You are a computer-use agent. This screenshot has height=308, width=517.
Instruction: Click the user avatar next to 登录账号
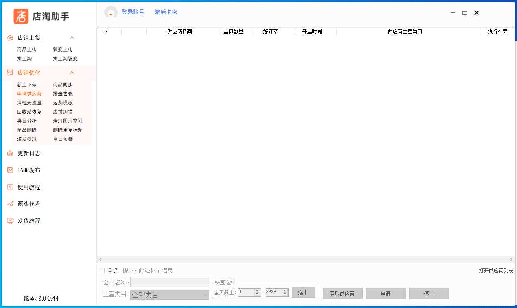pos(110,12)
